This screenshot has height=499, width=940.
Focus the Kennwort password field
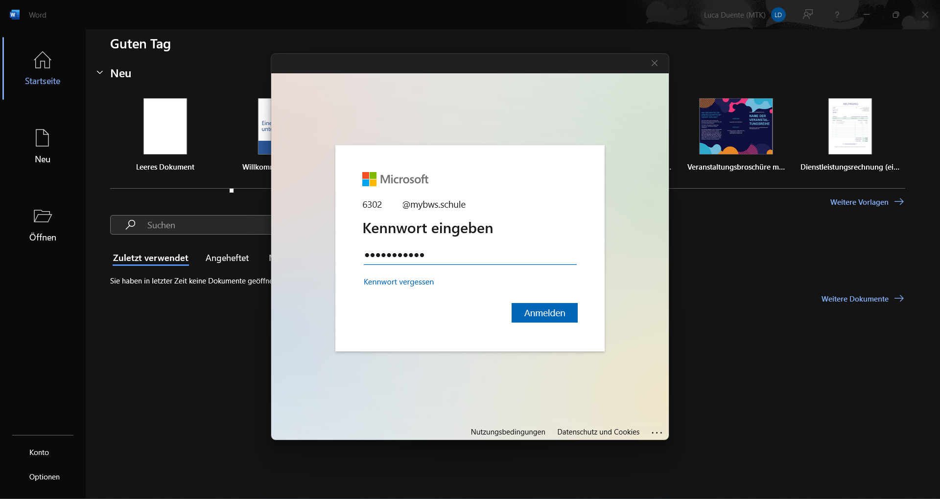point(470,255)
